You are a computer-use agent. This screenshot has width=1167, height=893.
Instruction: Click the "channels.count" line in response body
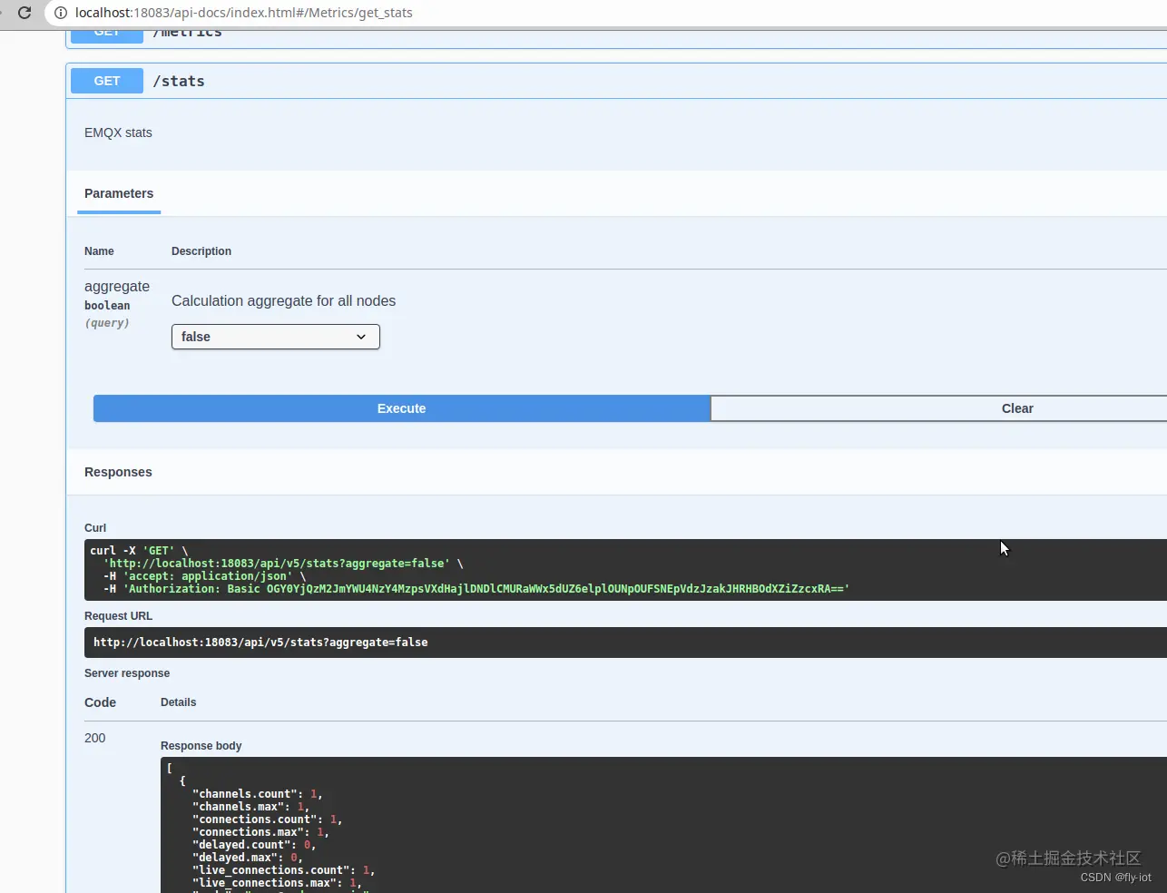[x=257, y=794]
